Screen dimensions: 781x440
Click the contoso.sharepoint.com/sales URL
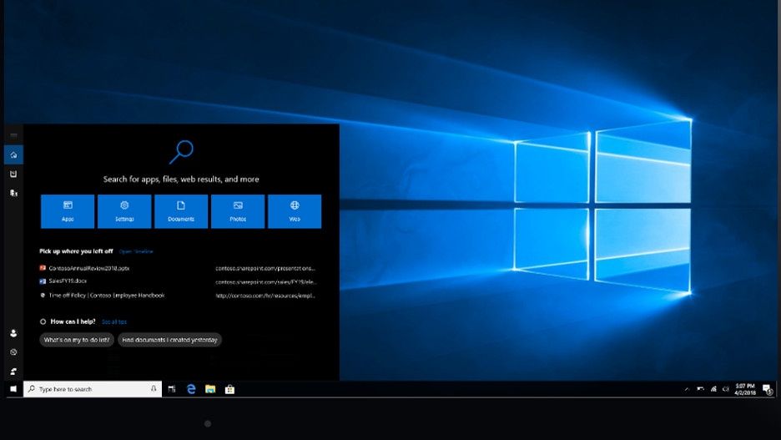click(266, 282)
